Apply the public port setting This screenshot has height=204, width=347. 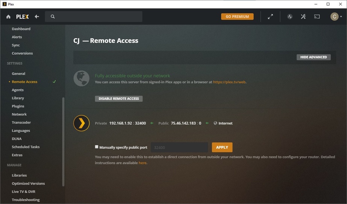click(x=222, y=147)
